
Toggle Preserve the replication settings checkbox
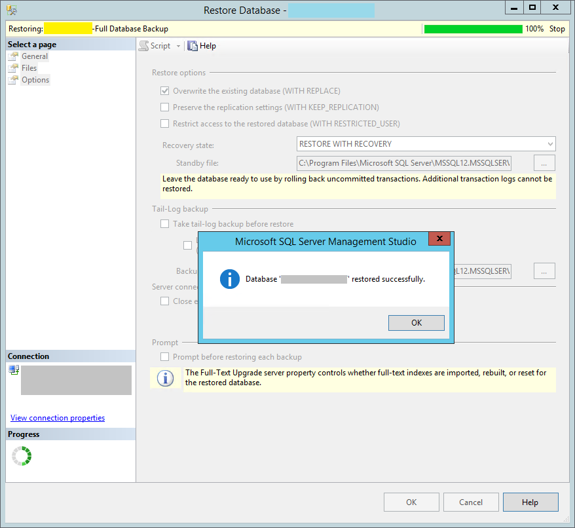(164, 107)
